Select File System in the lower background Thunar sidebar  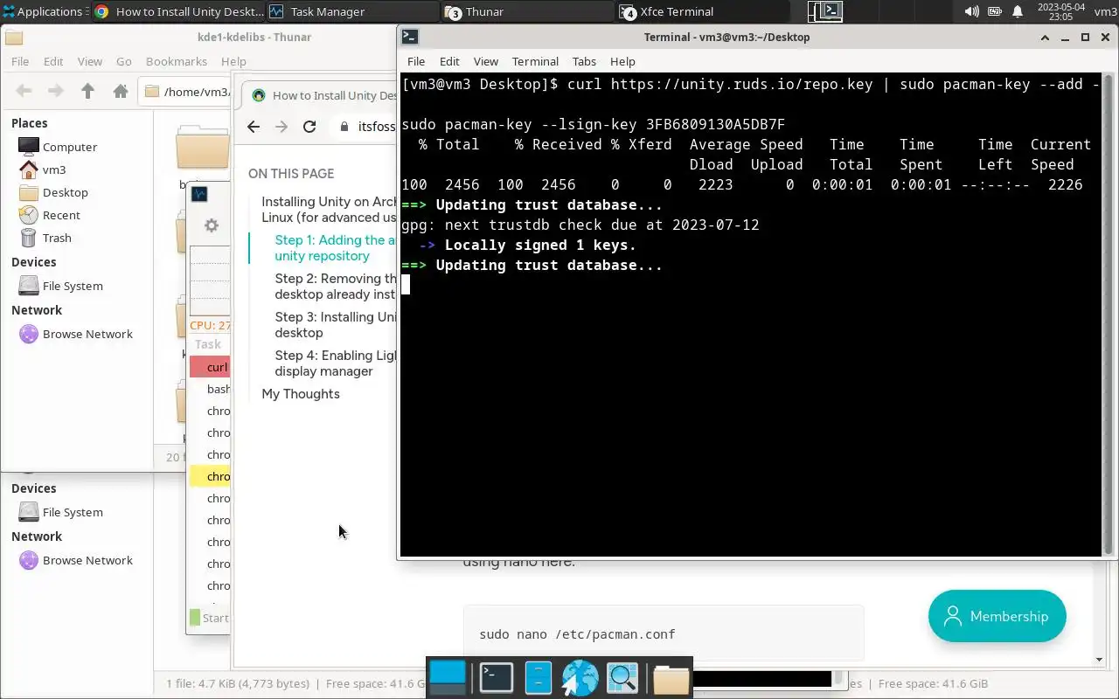[x=77, y=512]
